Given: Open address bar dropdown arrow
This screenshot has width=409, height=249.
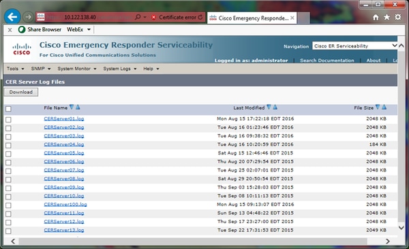Looking at the screenshot, I should coord(145,18).
